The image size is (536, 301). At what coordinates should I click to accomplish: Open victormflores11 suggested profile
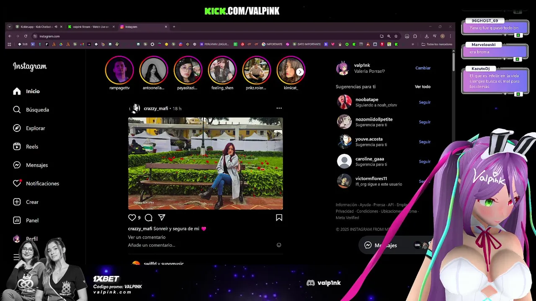(371, 179)
